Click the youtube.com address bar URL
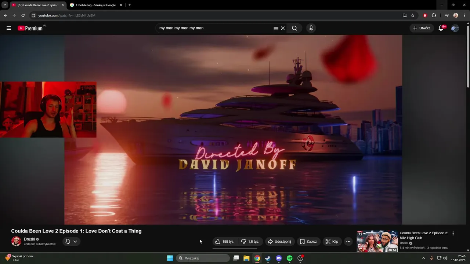 click(x=67, y=15)
